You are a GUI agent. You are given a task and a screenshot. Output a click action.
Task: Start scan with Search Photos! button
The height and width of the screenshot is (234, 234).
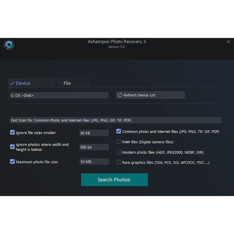(x=114, y=180)
